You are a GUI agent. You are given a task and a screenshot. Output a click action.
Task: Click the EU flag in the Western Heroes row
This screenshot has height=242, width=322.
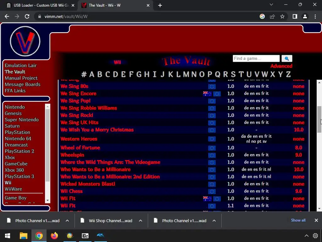tap(212, 139)
